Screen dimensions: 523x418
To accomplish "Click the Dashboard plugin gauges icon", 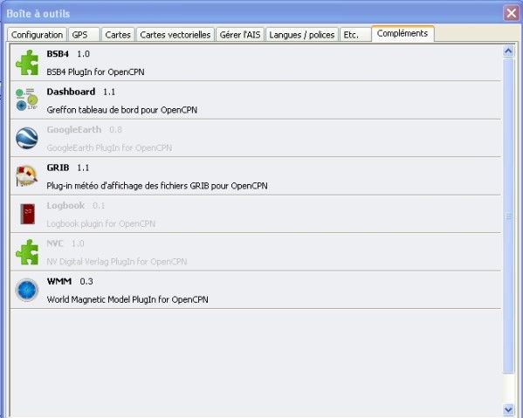I will click(x=27, y=99).
